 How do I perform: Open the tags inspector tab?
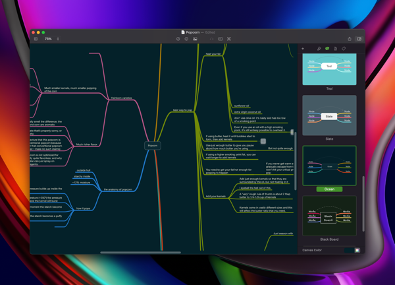[344, 48]
